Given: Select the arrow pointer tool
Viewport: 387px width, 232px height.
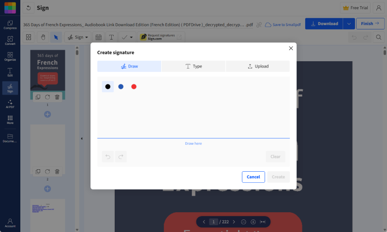Looking at the screenshot, I should (56, 37).
